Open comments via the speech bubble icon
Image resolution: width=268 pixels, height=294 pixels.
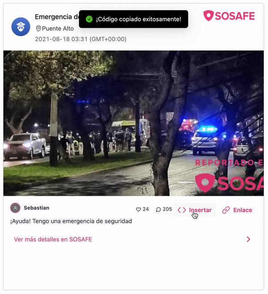tap(159, 209)
